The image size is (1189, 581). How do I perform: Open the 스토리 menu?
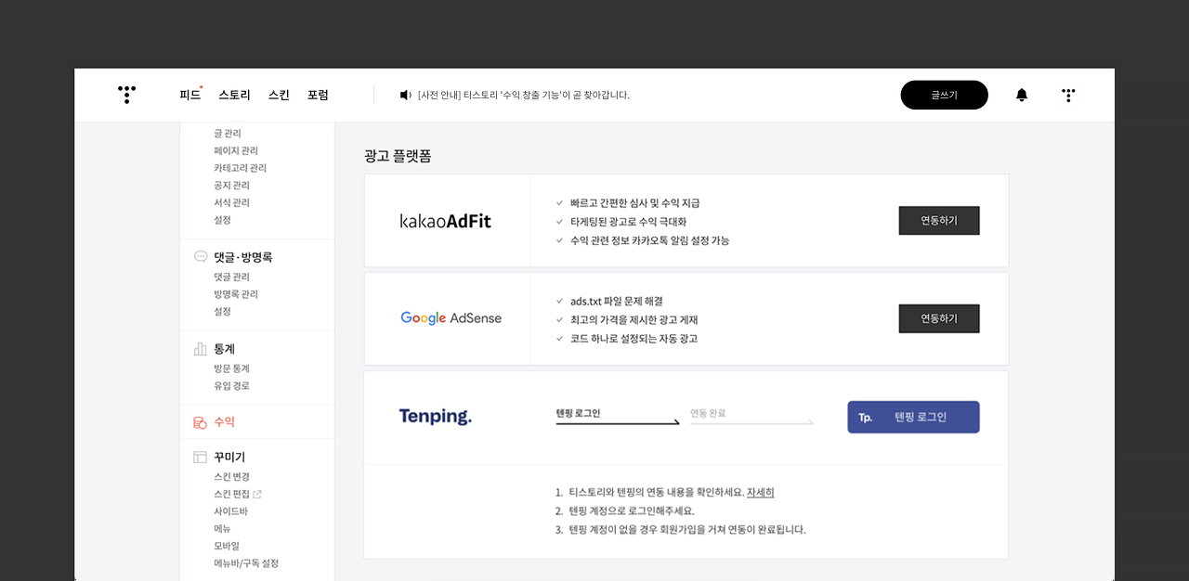pos(235,95)
